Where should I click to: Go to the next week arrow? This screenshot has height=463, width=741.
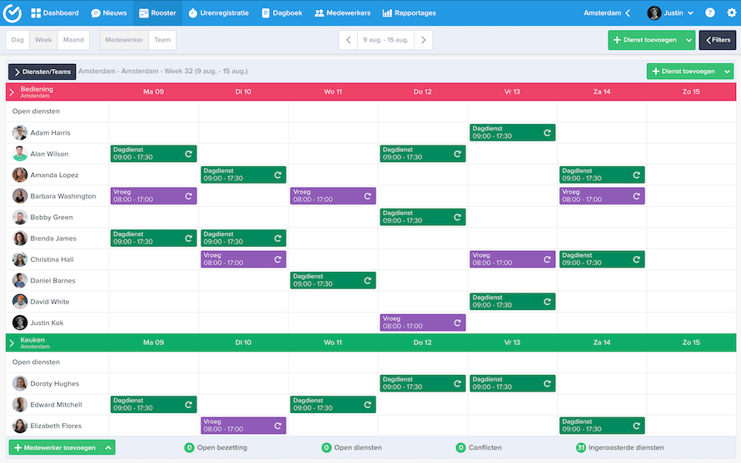424,40
